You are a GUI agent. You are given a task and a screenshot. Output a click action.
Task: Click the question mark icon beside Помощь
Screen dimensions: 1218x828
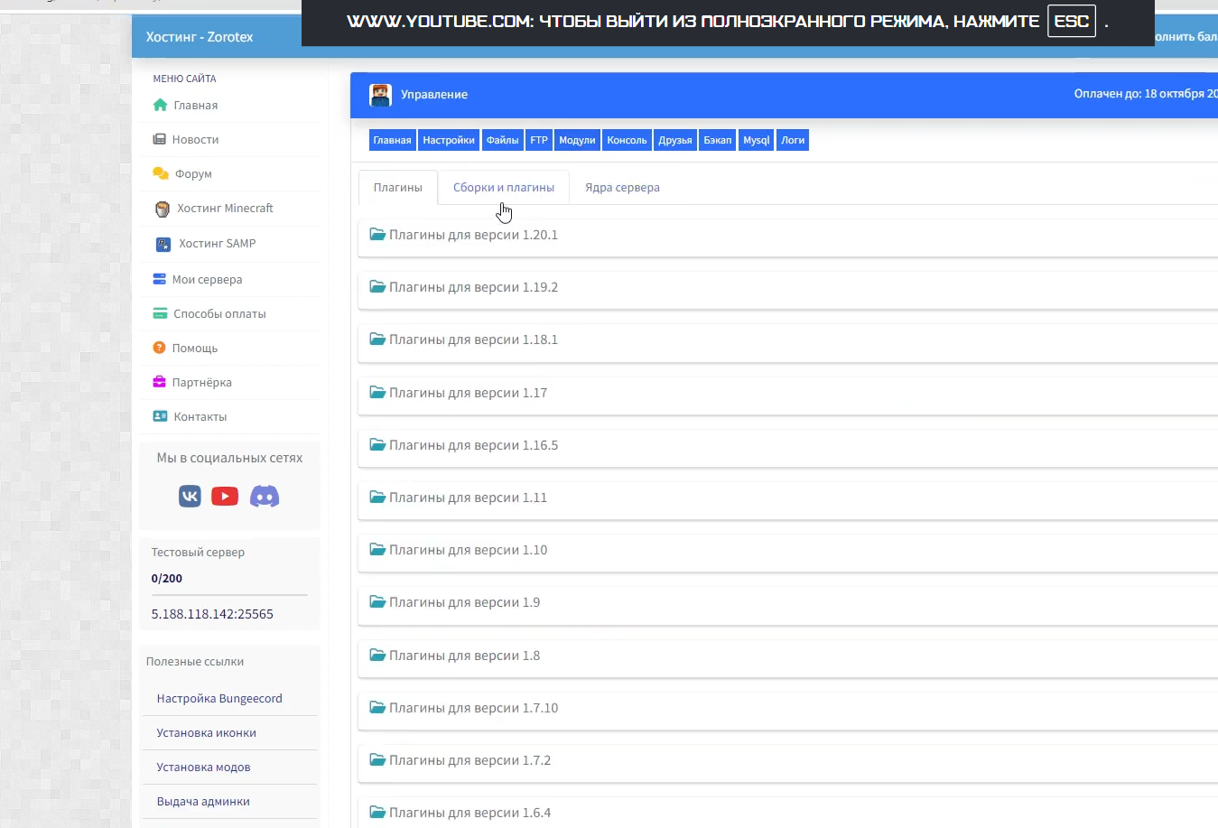coord(160,348)
